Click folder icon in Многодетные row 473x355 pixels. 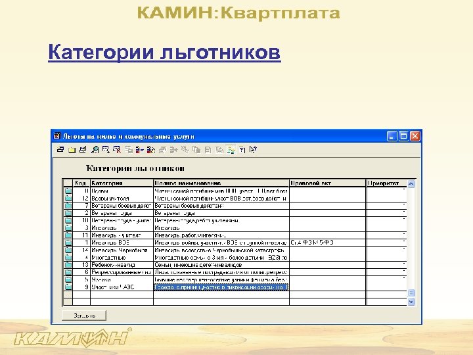pos(68,258)
